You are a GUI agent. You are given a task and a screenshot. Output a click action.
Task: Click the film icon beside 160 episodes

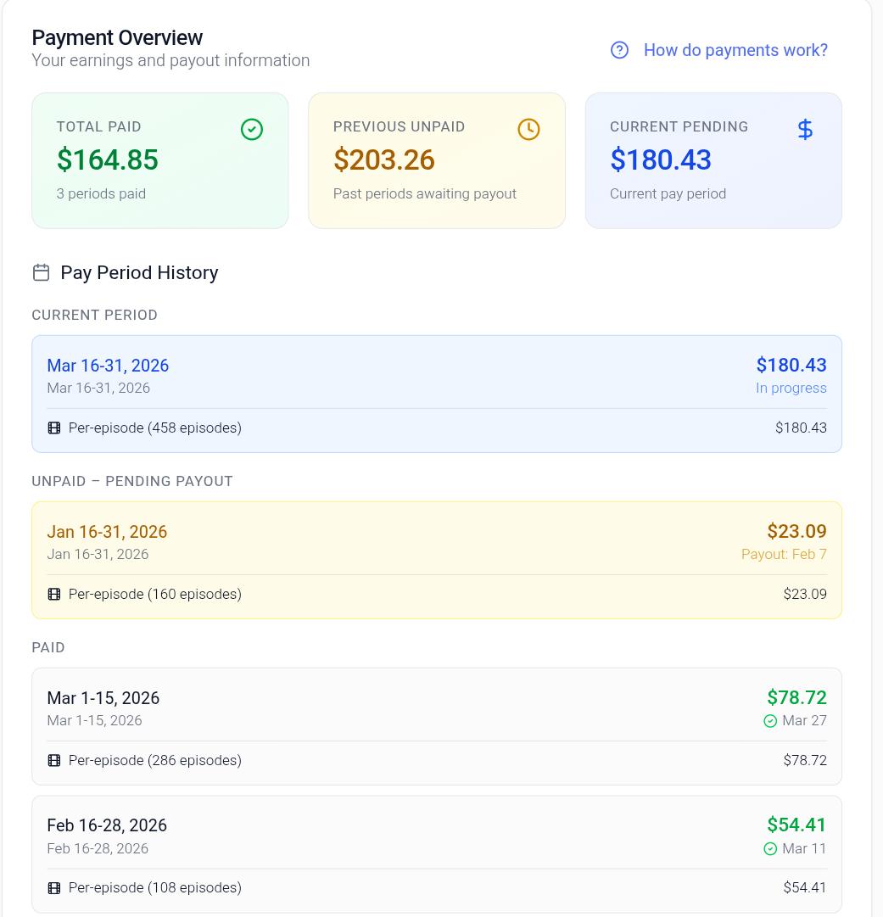click(53, 594)
